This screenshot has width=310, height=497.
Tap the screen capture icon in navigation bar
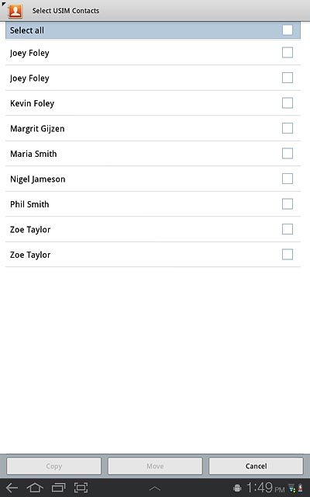[x=81, y=488]
